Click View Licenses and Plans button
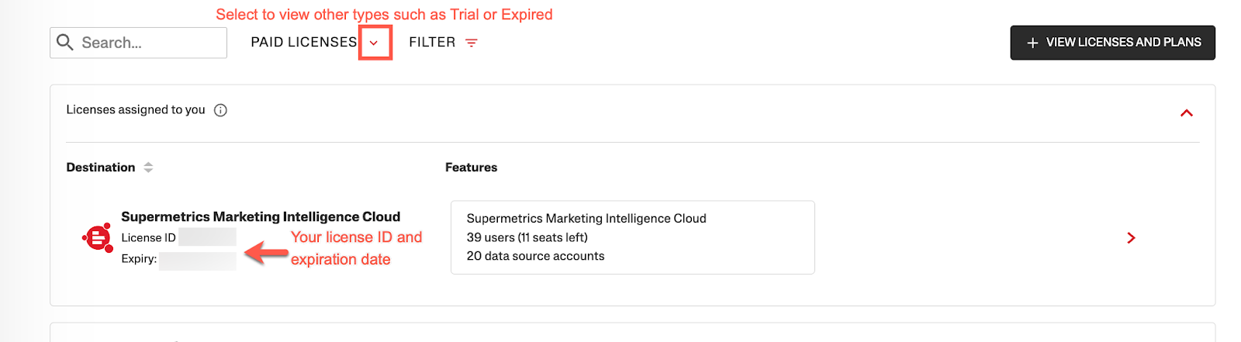Image resolution: width=1241 pixels, height=342 pixels. [x=1112, y=43]
